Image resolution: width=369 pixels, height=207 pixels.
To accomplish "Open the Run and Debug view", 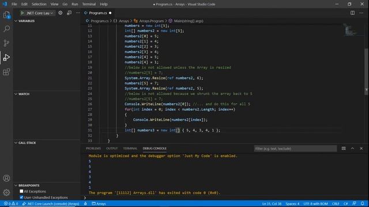I will pos(6,57).
